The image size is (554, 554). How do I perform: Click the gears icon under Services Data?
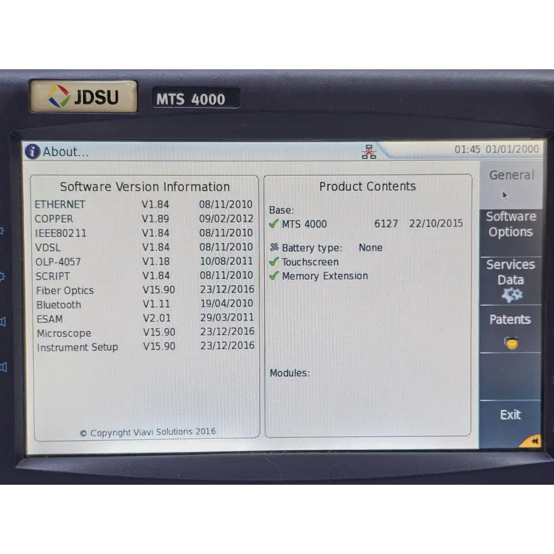tap(511, 295)
